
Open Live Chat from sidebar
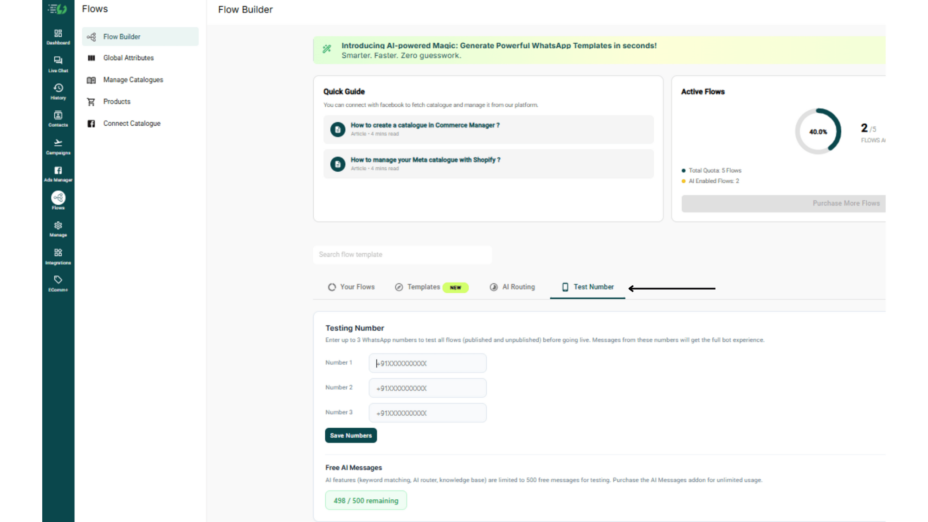(58, 64)
